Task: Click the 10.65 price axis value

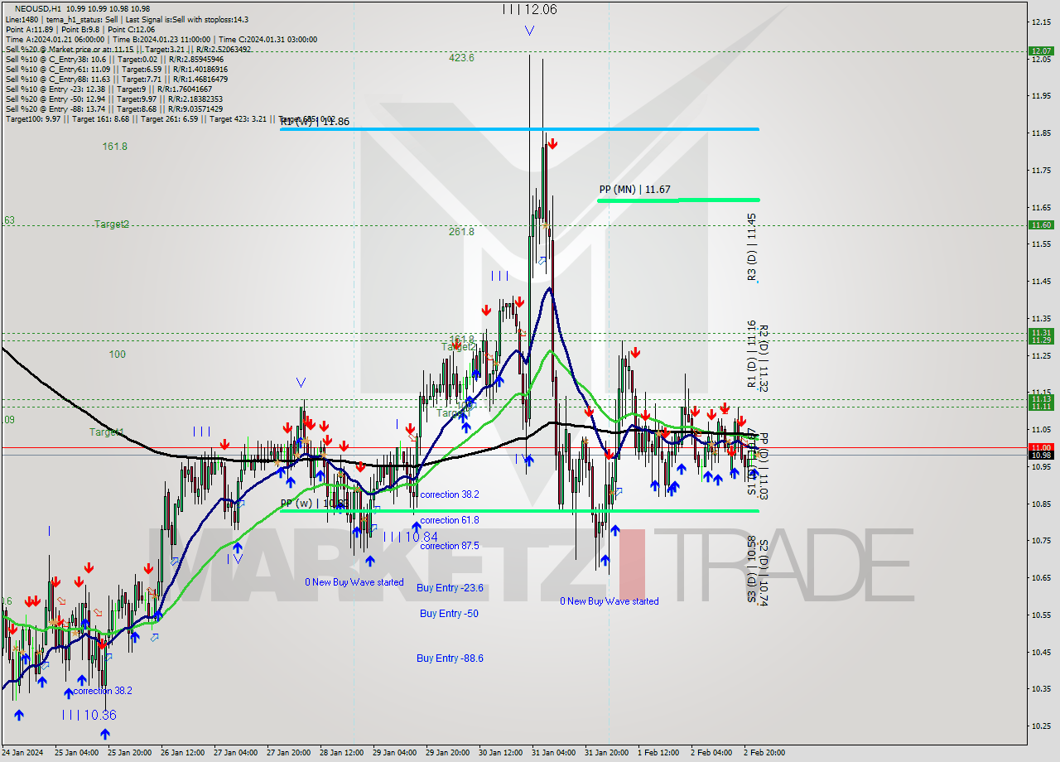Action: coord(1041,577)
